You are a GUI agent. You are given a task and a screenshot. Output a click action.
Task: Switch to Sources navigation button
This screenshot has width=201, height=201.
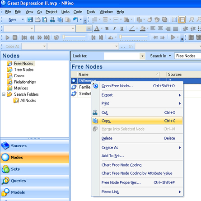[35, 146]
